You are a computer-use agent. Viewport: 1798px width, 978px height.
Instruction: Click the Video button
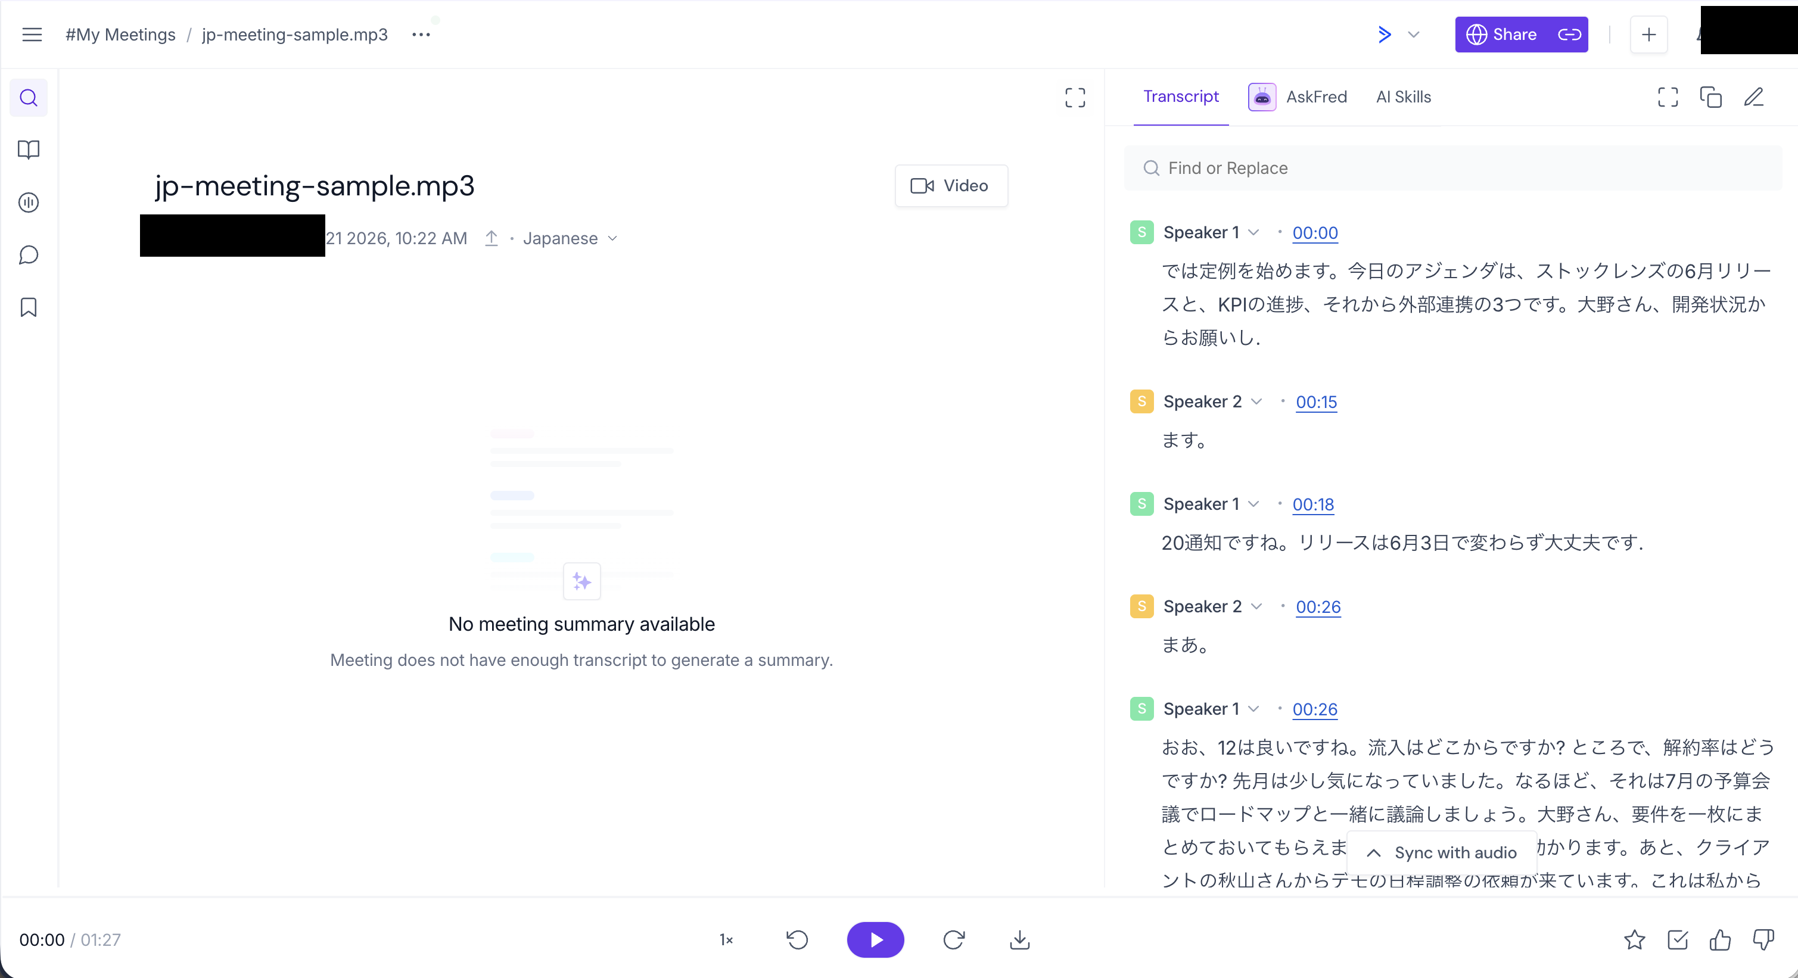(951, 186)
